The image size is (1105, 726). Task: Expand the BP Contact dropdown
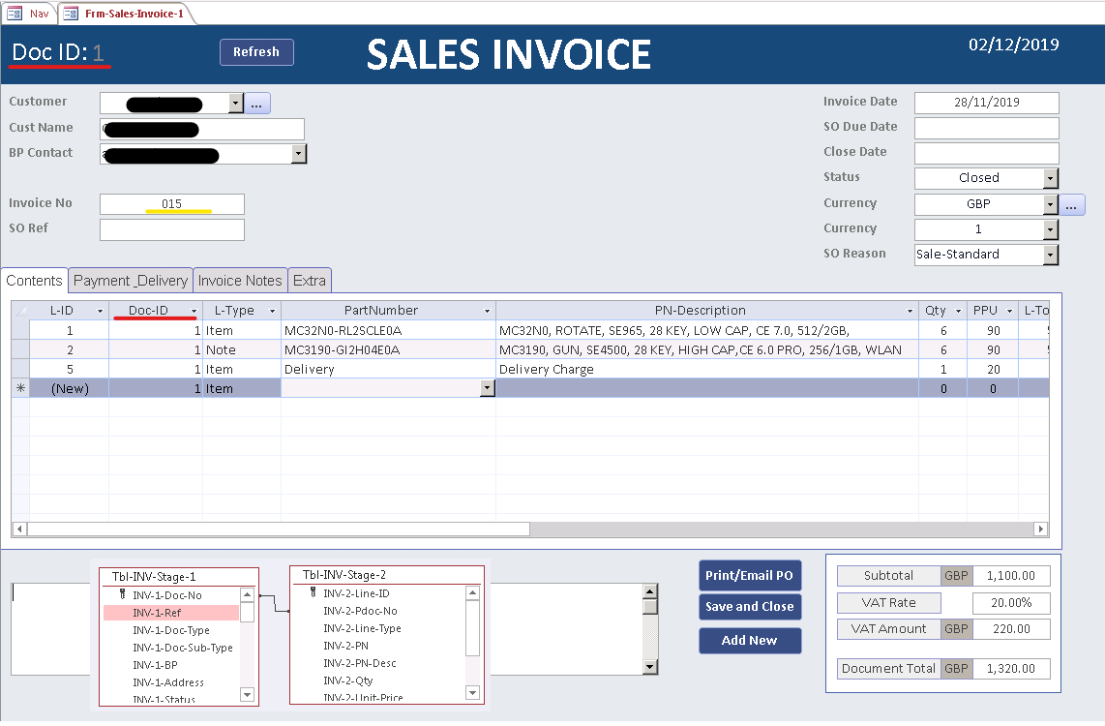point(299,154)
